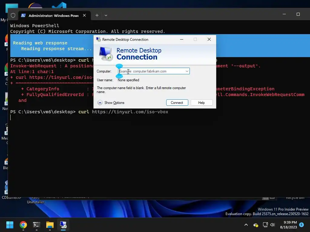
Task: Click Remote Desktop Connection taskbar icon
Action: click(63, 225)
